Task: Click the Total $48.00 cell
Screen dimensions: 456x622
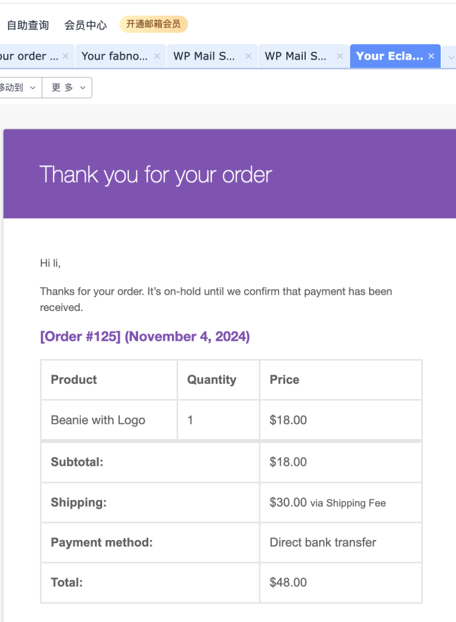Action: click(x=288, y=582)
